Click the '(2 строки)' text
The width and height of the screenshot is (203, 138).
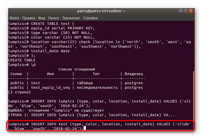point(20,92)
